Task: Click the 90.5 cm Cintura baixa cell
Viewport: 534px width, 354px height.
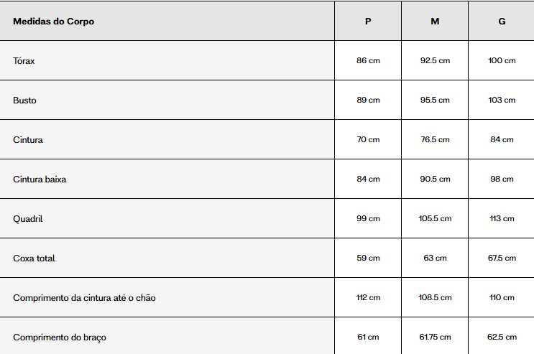Action: click(x=435, y=179)
